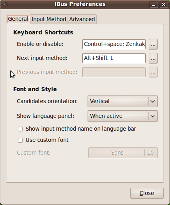Click the Previous input method ellipsis button
The image size is (170, 205).
(x=153, y=72)
